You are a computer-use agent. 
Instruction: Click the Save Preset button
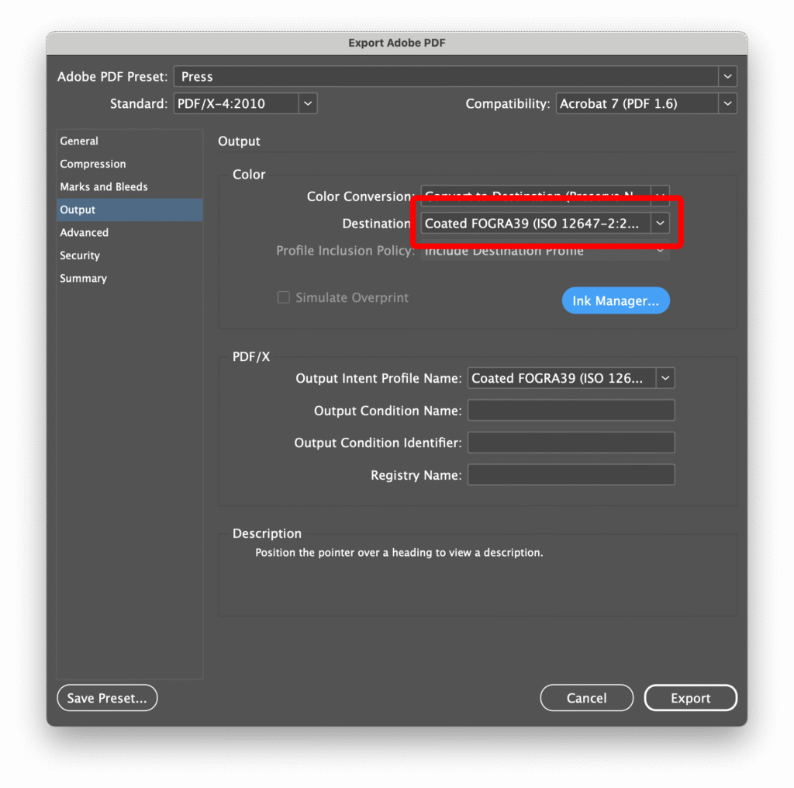[107, 698]
